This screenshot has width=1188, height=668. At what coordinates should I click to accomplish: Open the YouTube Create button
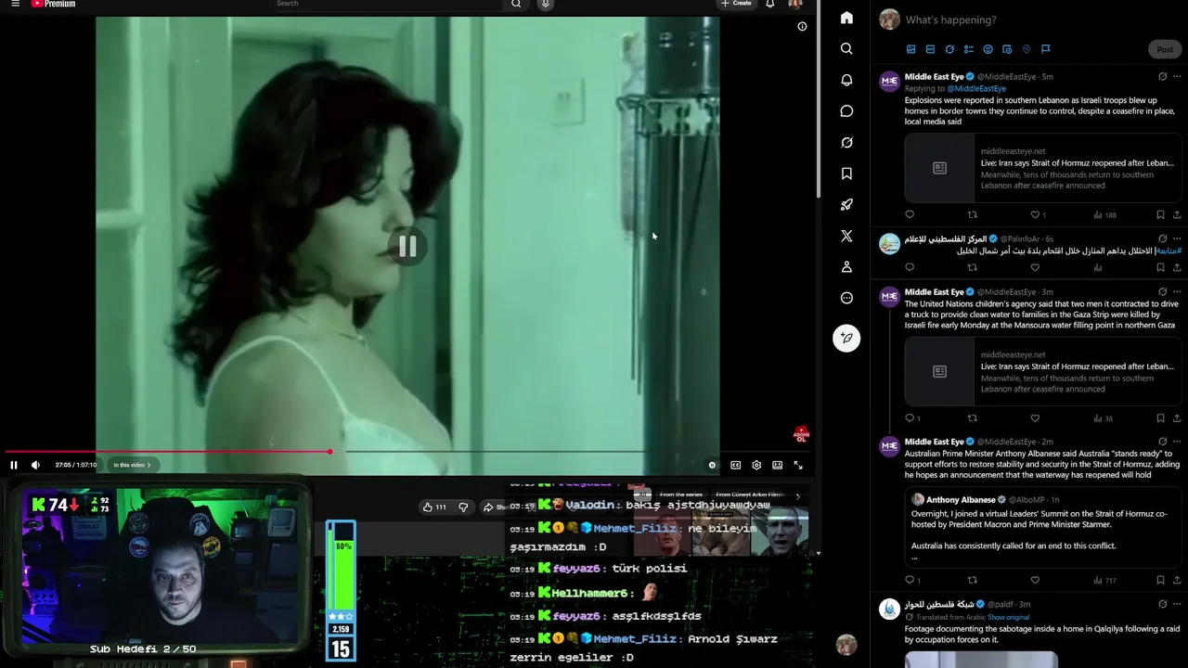pos(736,4)
